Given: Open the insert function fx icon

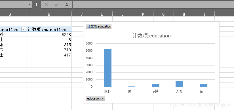Looking at the screenshot, I should [x=67, y=5].
